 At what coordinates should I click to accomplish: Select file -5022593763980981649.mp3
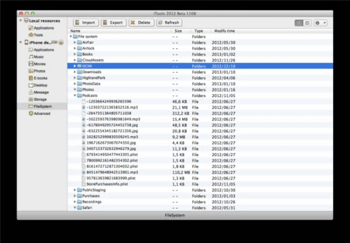[200, 119]
